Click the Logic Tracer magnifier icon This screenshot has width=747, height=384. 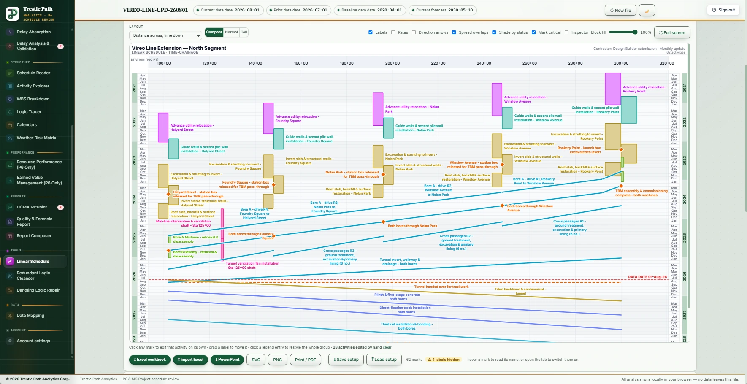point(10,112)
